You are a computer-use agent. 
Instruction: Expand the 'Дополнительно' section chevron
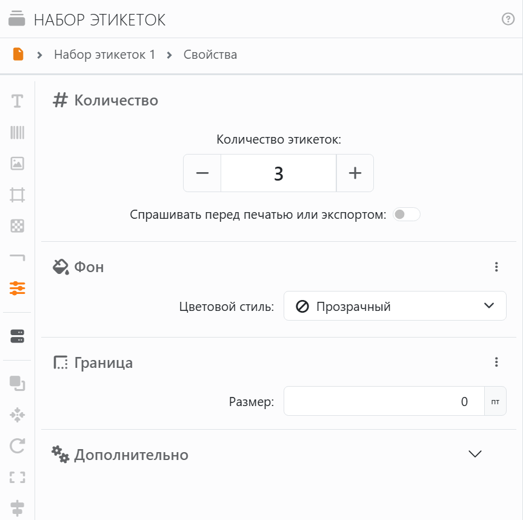(475, 454)
